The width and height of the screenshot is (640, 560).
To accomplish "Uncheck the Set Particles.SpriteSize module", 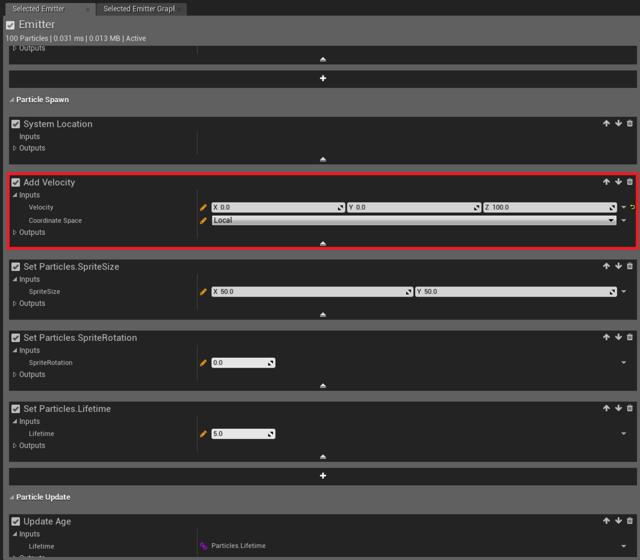I will click(16, 267).
